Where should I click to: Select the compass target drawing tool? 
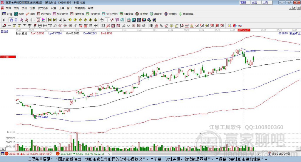tap(60, 26)
